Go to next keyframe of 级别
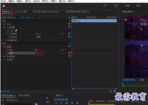The image size is (148, 105). pyautogui.click(x=65, y=53)
